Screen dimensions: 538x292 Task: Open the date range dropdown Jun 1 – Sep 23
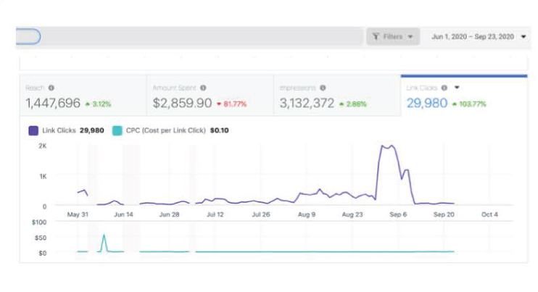tap(478, 36)
